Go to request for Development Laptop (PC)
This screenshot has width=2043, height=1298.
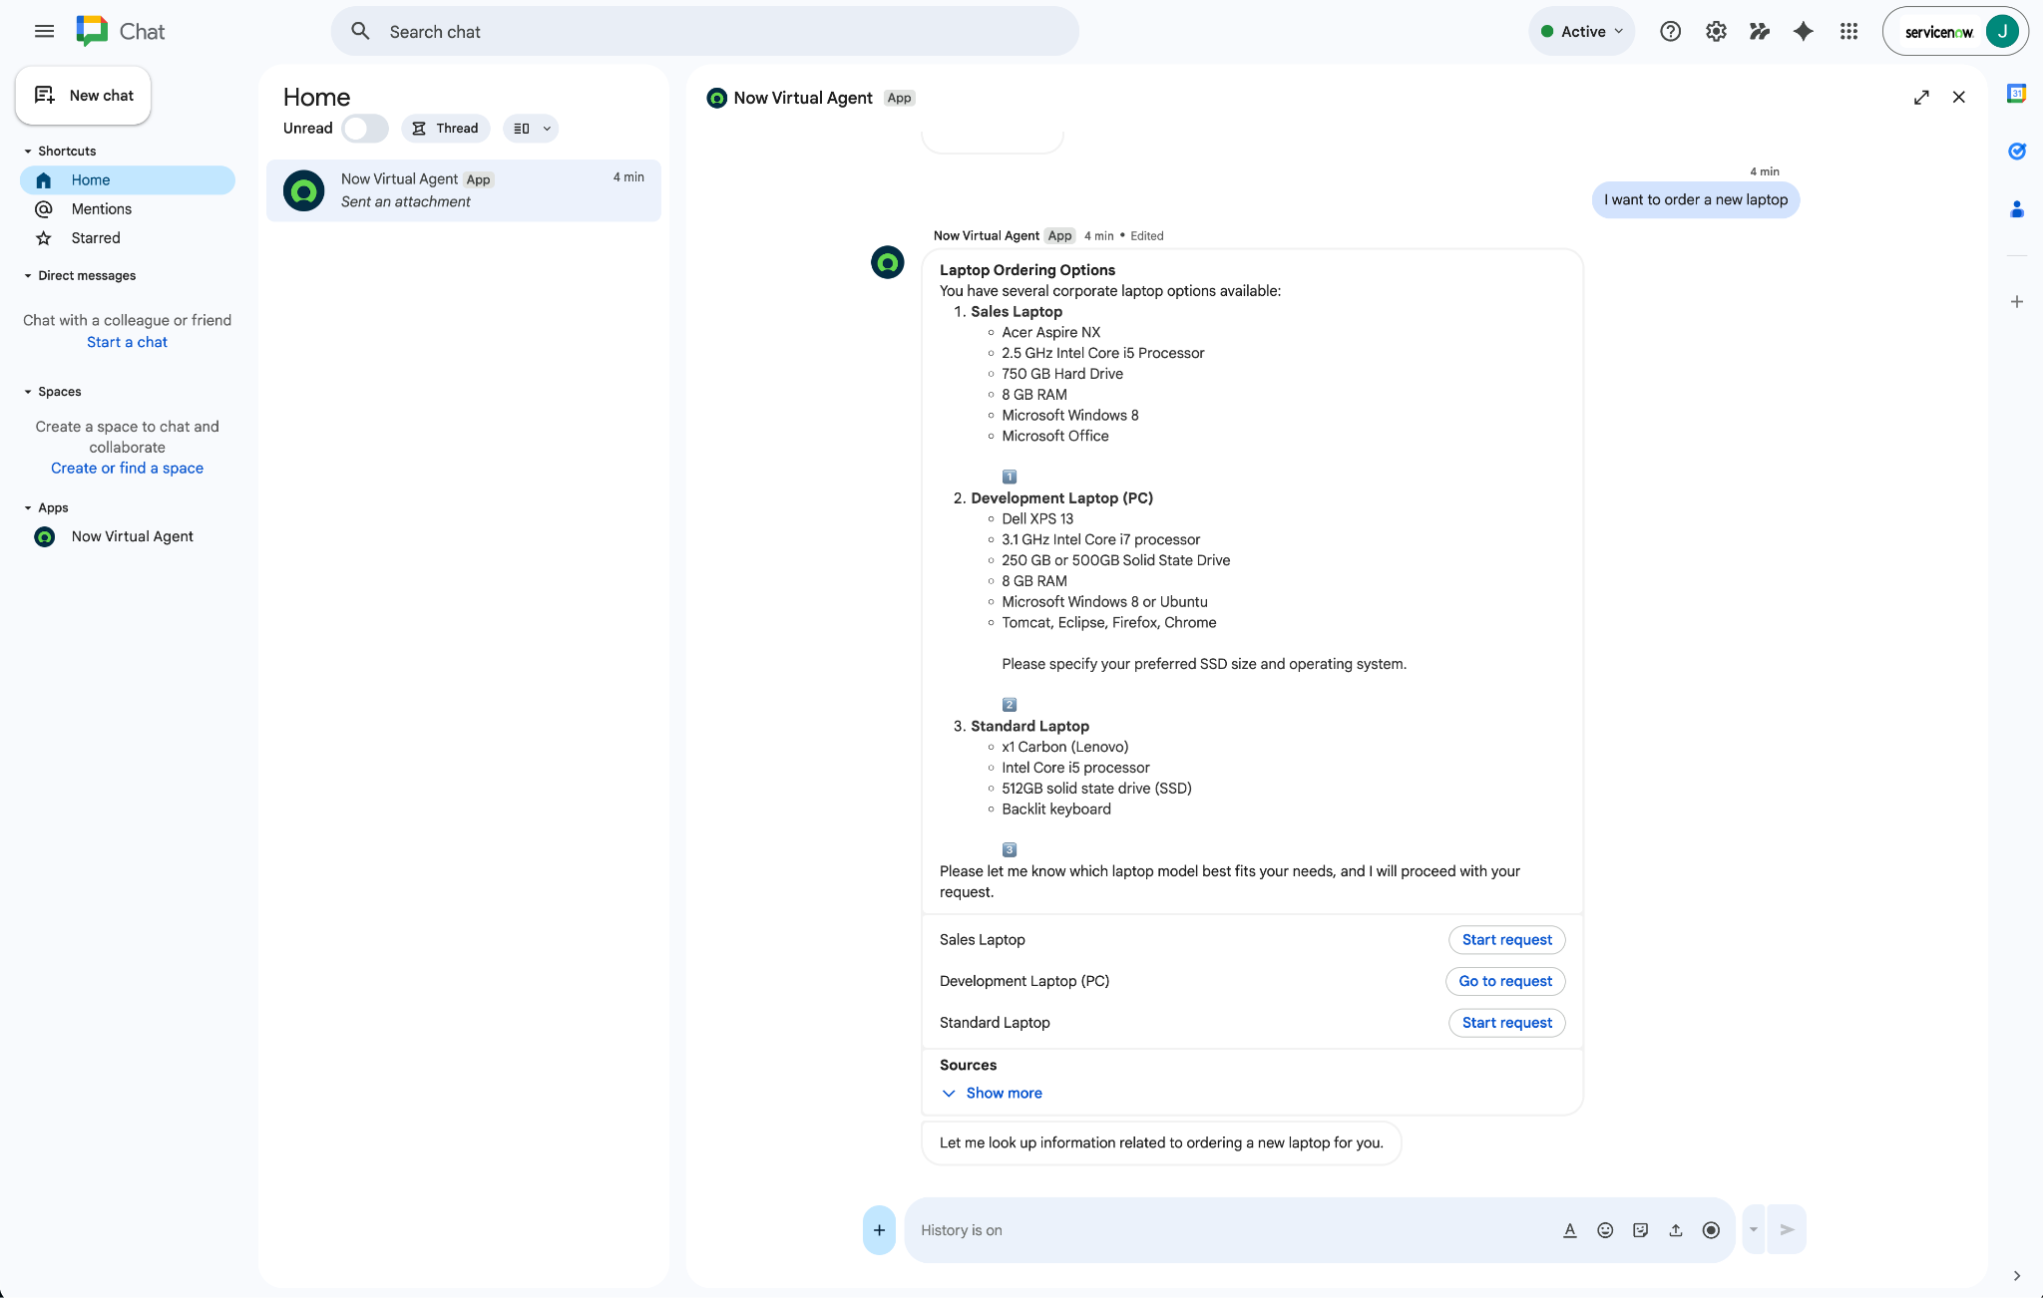[1505, 981]
